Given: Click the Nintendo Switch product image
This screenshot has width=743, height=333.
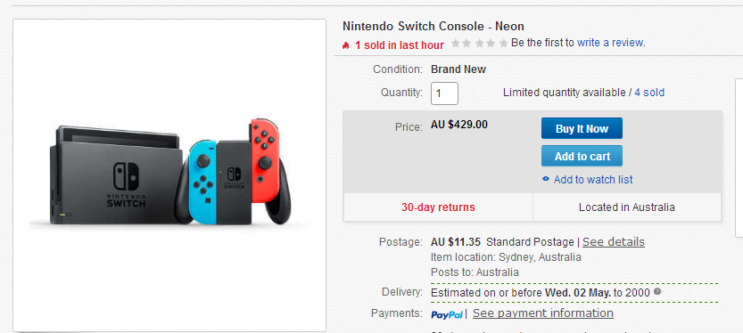Looking at the screenshot, I should [169, 175].
